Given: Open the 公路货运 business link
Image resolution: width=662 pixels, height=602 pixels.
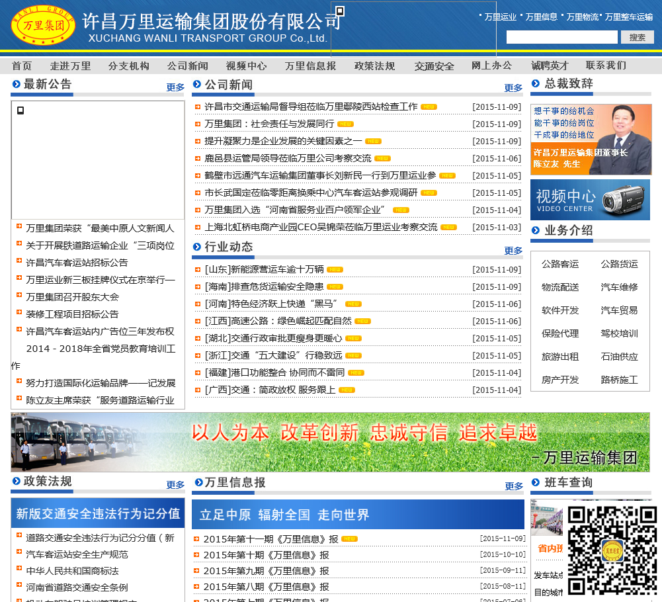Looking at the screenshot, I should 620,264.
